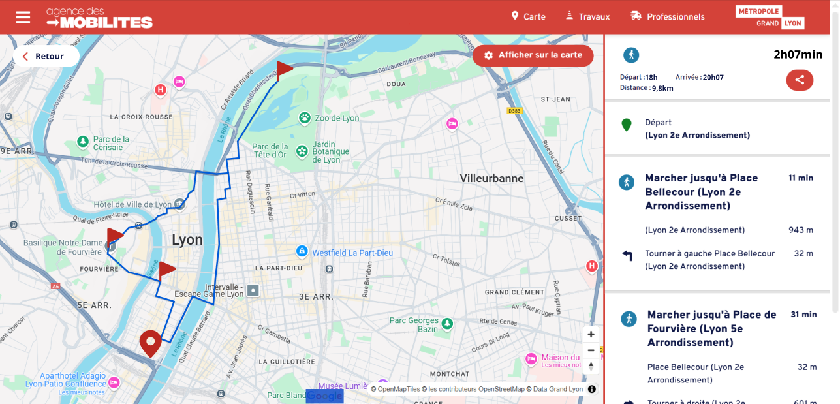Reset the map compass orientation
This screenshot has width=840, height=404.
tap(591, 366)
